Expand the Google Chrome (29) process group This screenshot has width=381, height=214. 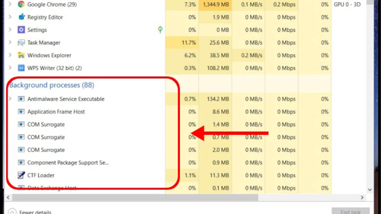pos(10,4)
